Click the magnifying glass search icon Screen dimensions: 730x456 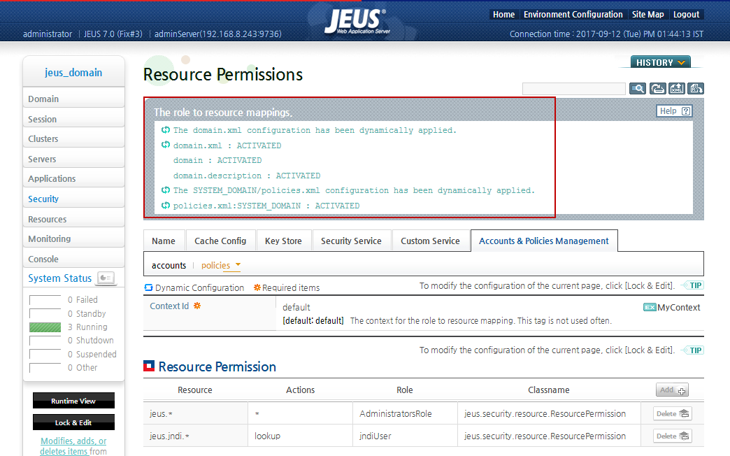[x=638, y=89]
